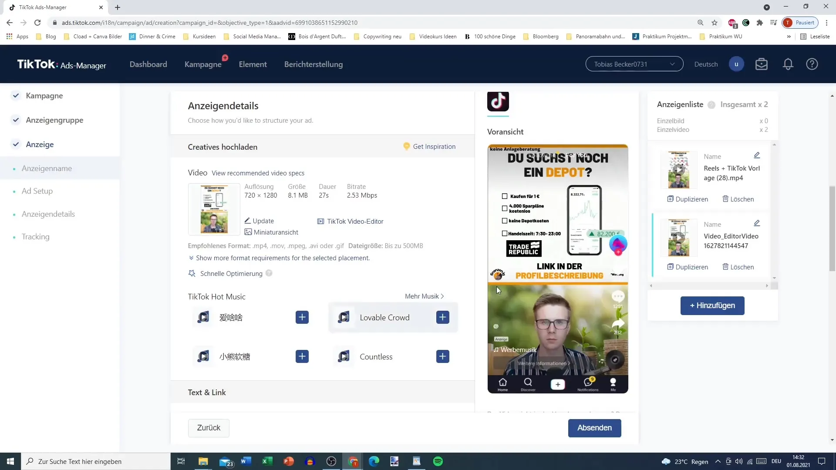The width and height of the screenshot is (836, 470).
Task: Click the Einzelbild radio button option
Action: coord(670,121)
